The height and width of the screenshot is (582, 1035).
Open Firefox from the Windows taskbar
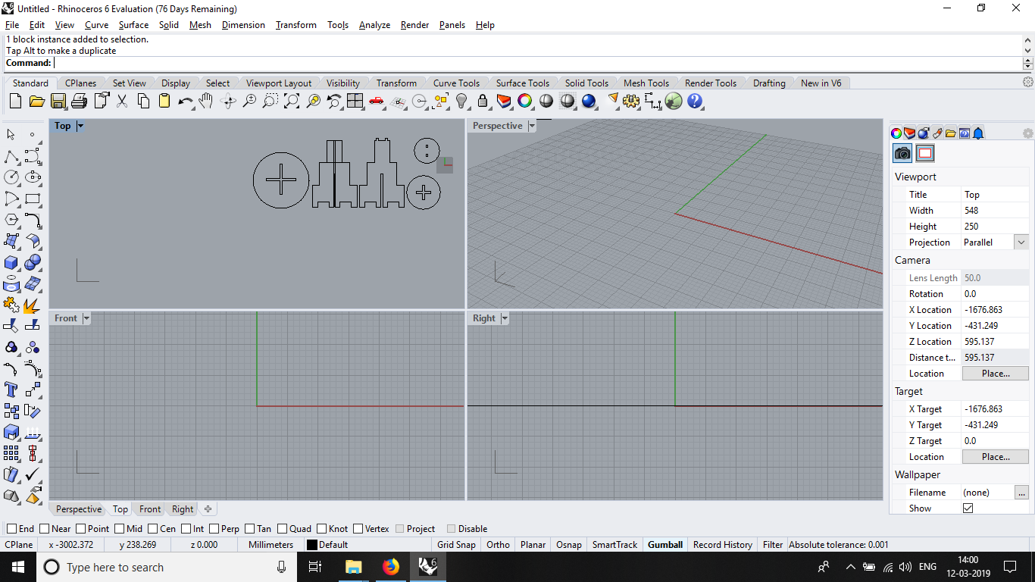tap(390, 567)
